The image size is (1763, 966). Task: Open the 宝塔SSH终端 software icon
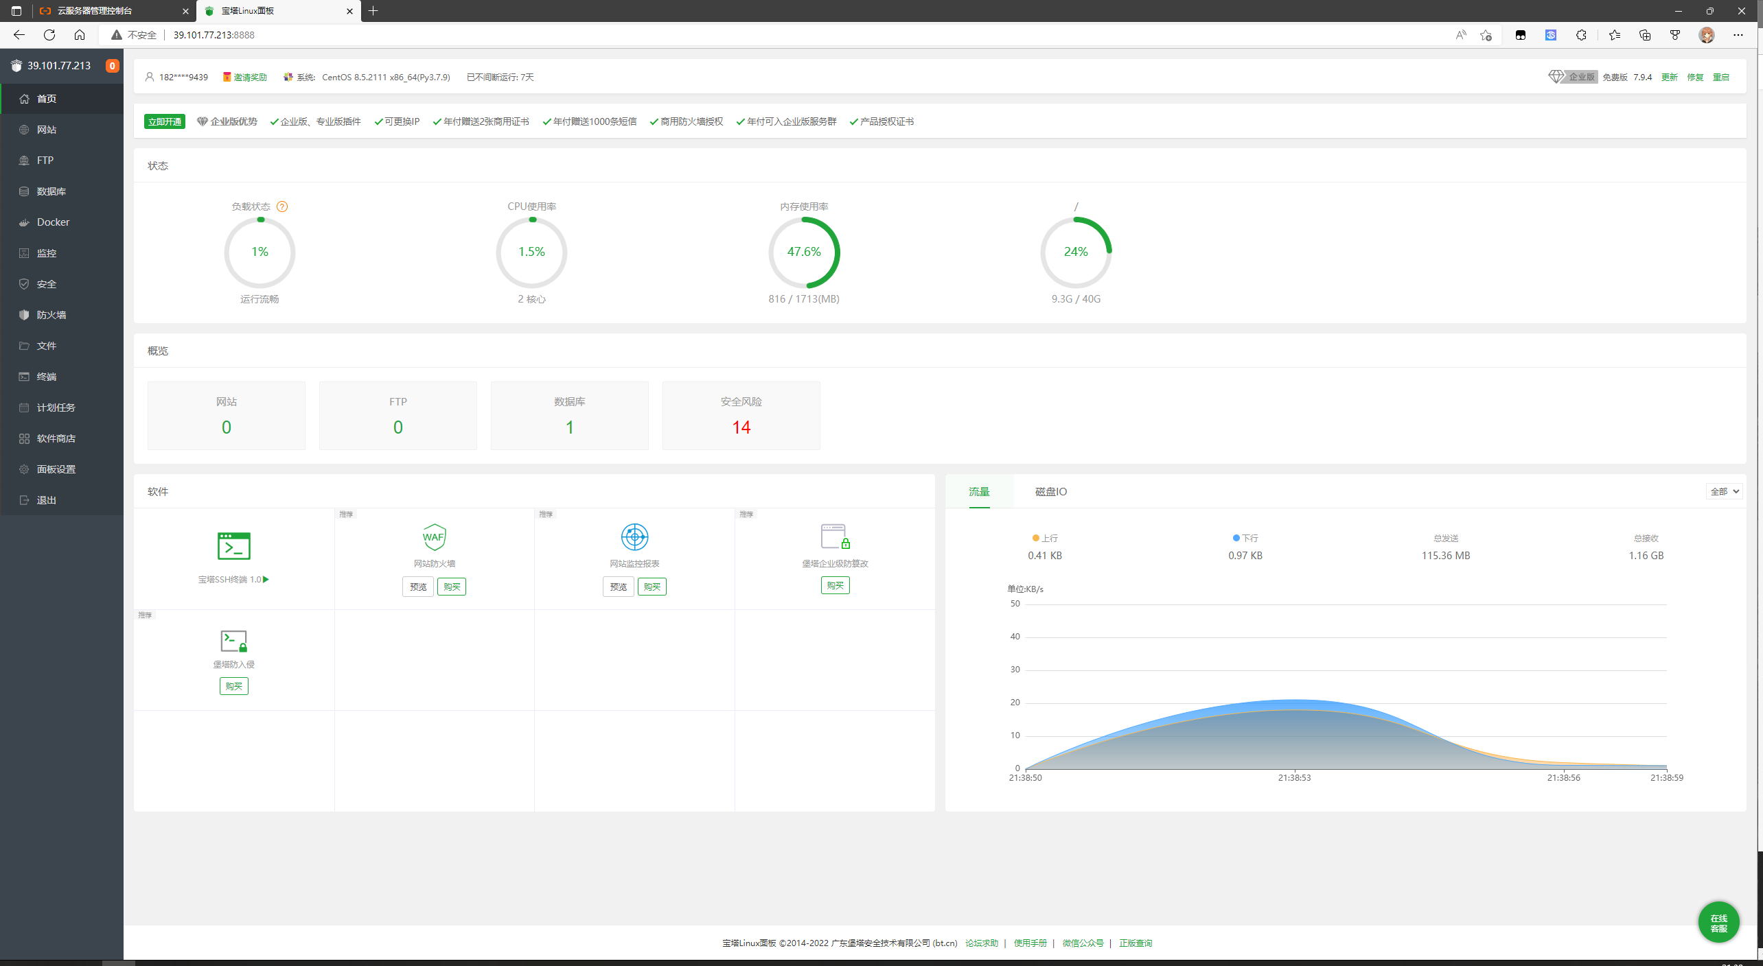234,546
